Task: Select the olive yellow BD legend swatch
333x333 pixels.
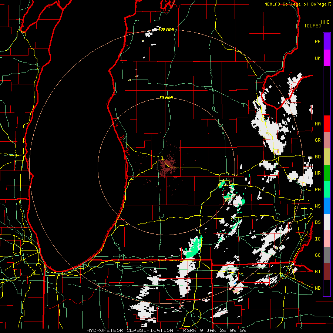Action: (x=327, y=157)
